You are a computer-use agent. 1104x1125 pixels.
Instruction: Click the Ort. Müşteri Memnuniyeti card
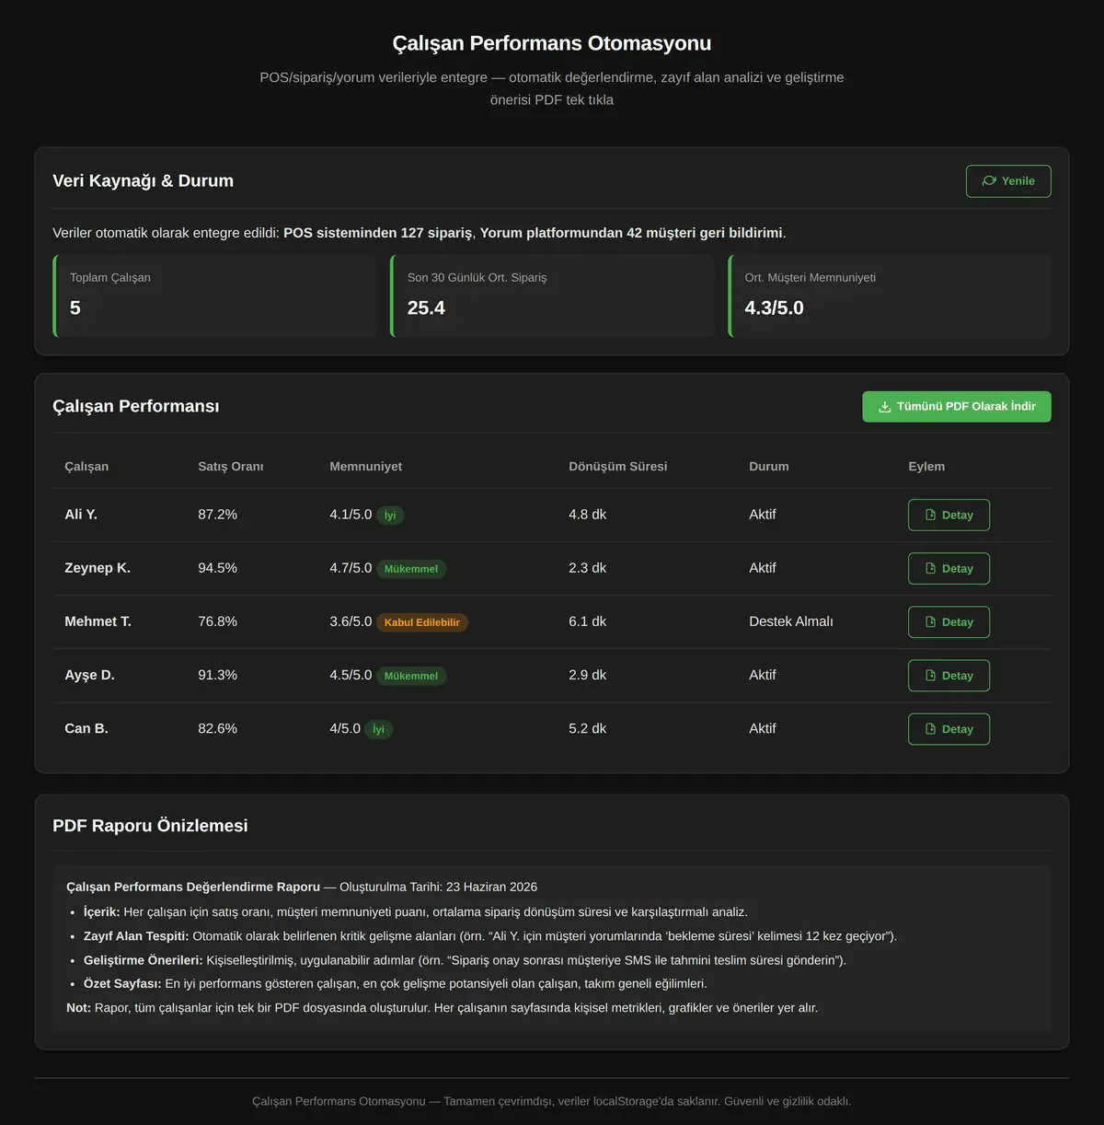pos(890,296)
